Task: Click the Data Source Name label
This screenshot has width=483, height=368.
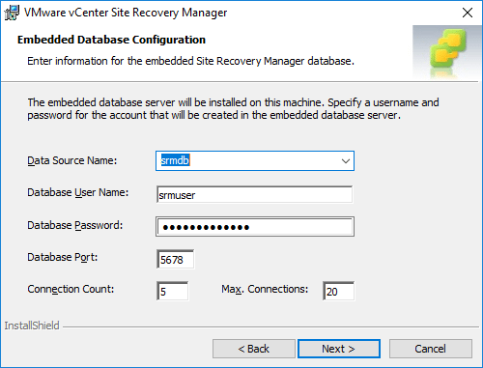Action: coord(72,160)
